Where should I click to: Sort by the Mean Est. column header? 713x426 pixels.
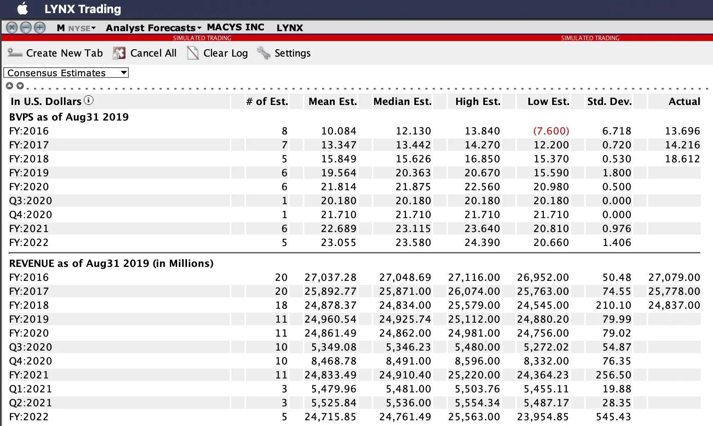[332, 102]
